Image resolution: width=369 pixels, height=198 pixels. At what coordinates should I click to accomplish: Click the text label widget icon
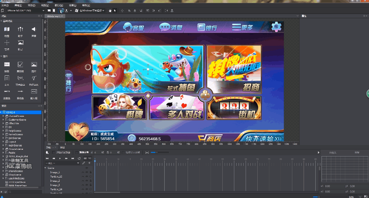click(7, 78)
